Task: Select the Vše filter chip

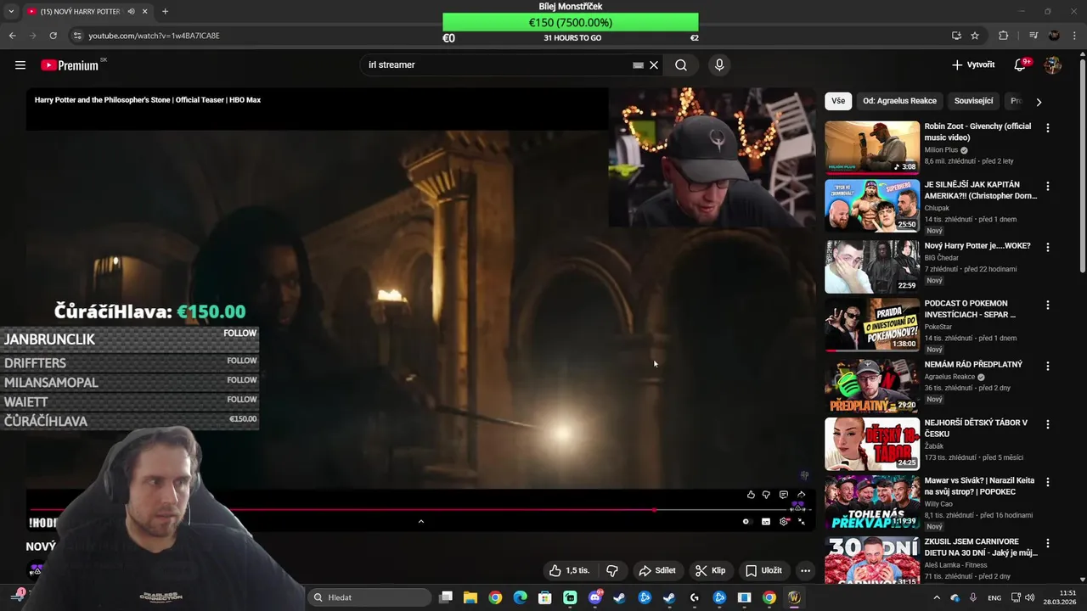Action: click(838, 101)
